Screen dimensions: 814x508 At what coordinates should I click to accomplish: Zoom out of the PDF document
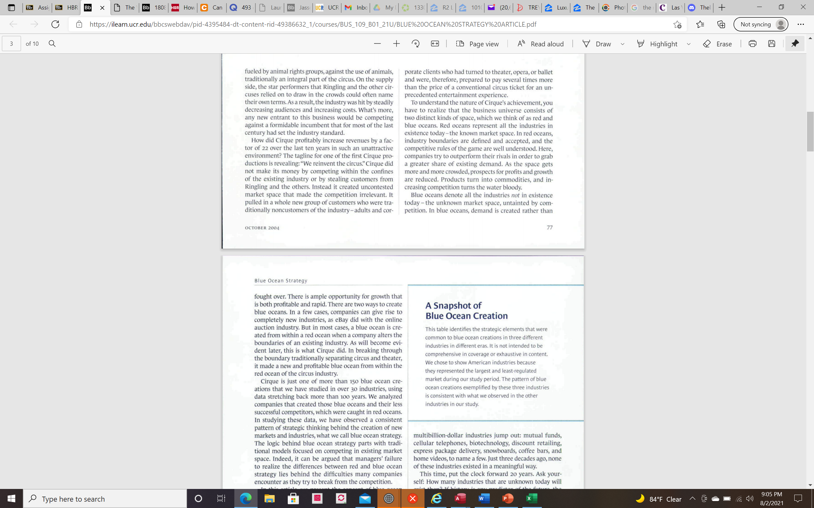coord(377,44)
